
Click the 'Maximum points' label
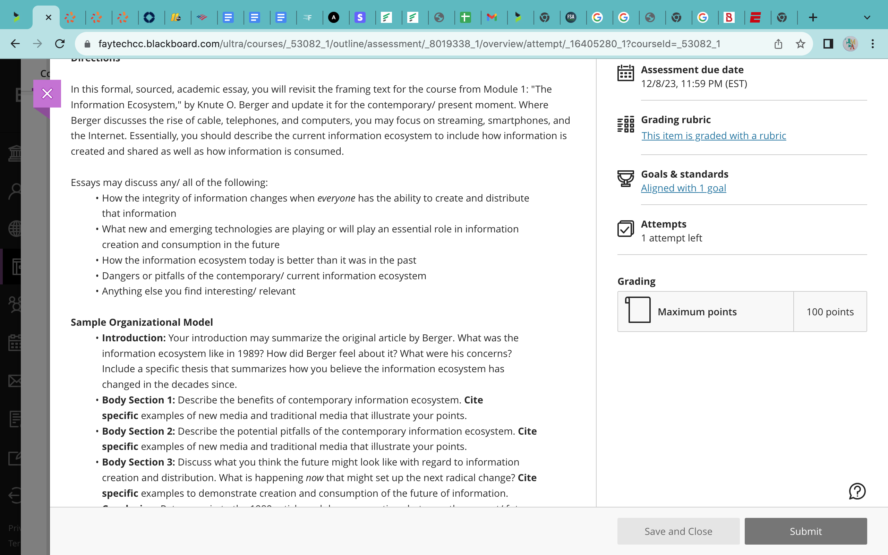click(x=697, y=311)
